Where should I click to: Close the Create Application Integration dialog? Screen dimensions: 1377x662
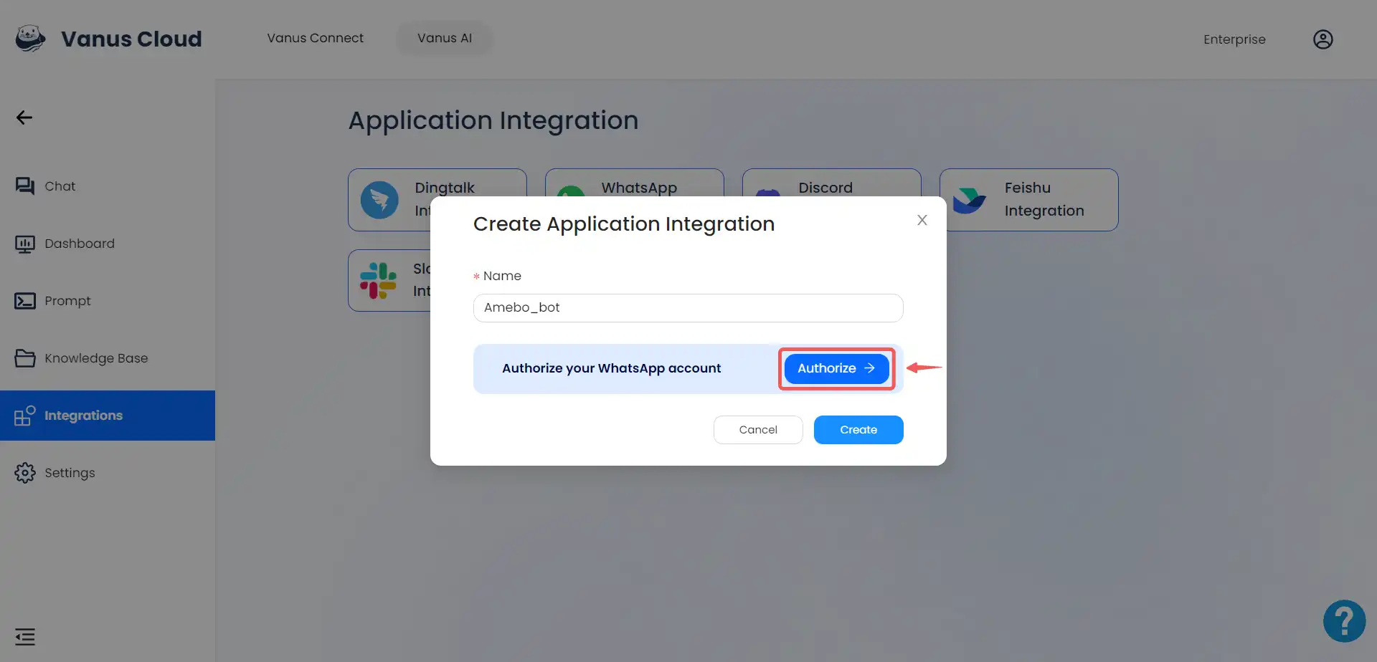coord(922,220)
